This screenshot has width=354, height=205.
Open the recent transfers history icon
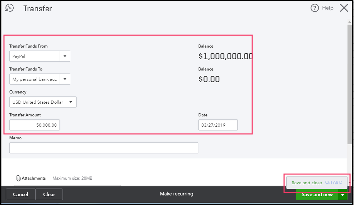point(10,8)
